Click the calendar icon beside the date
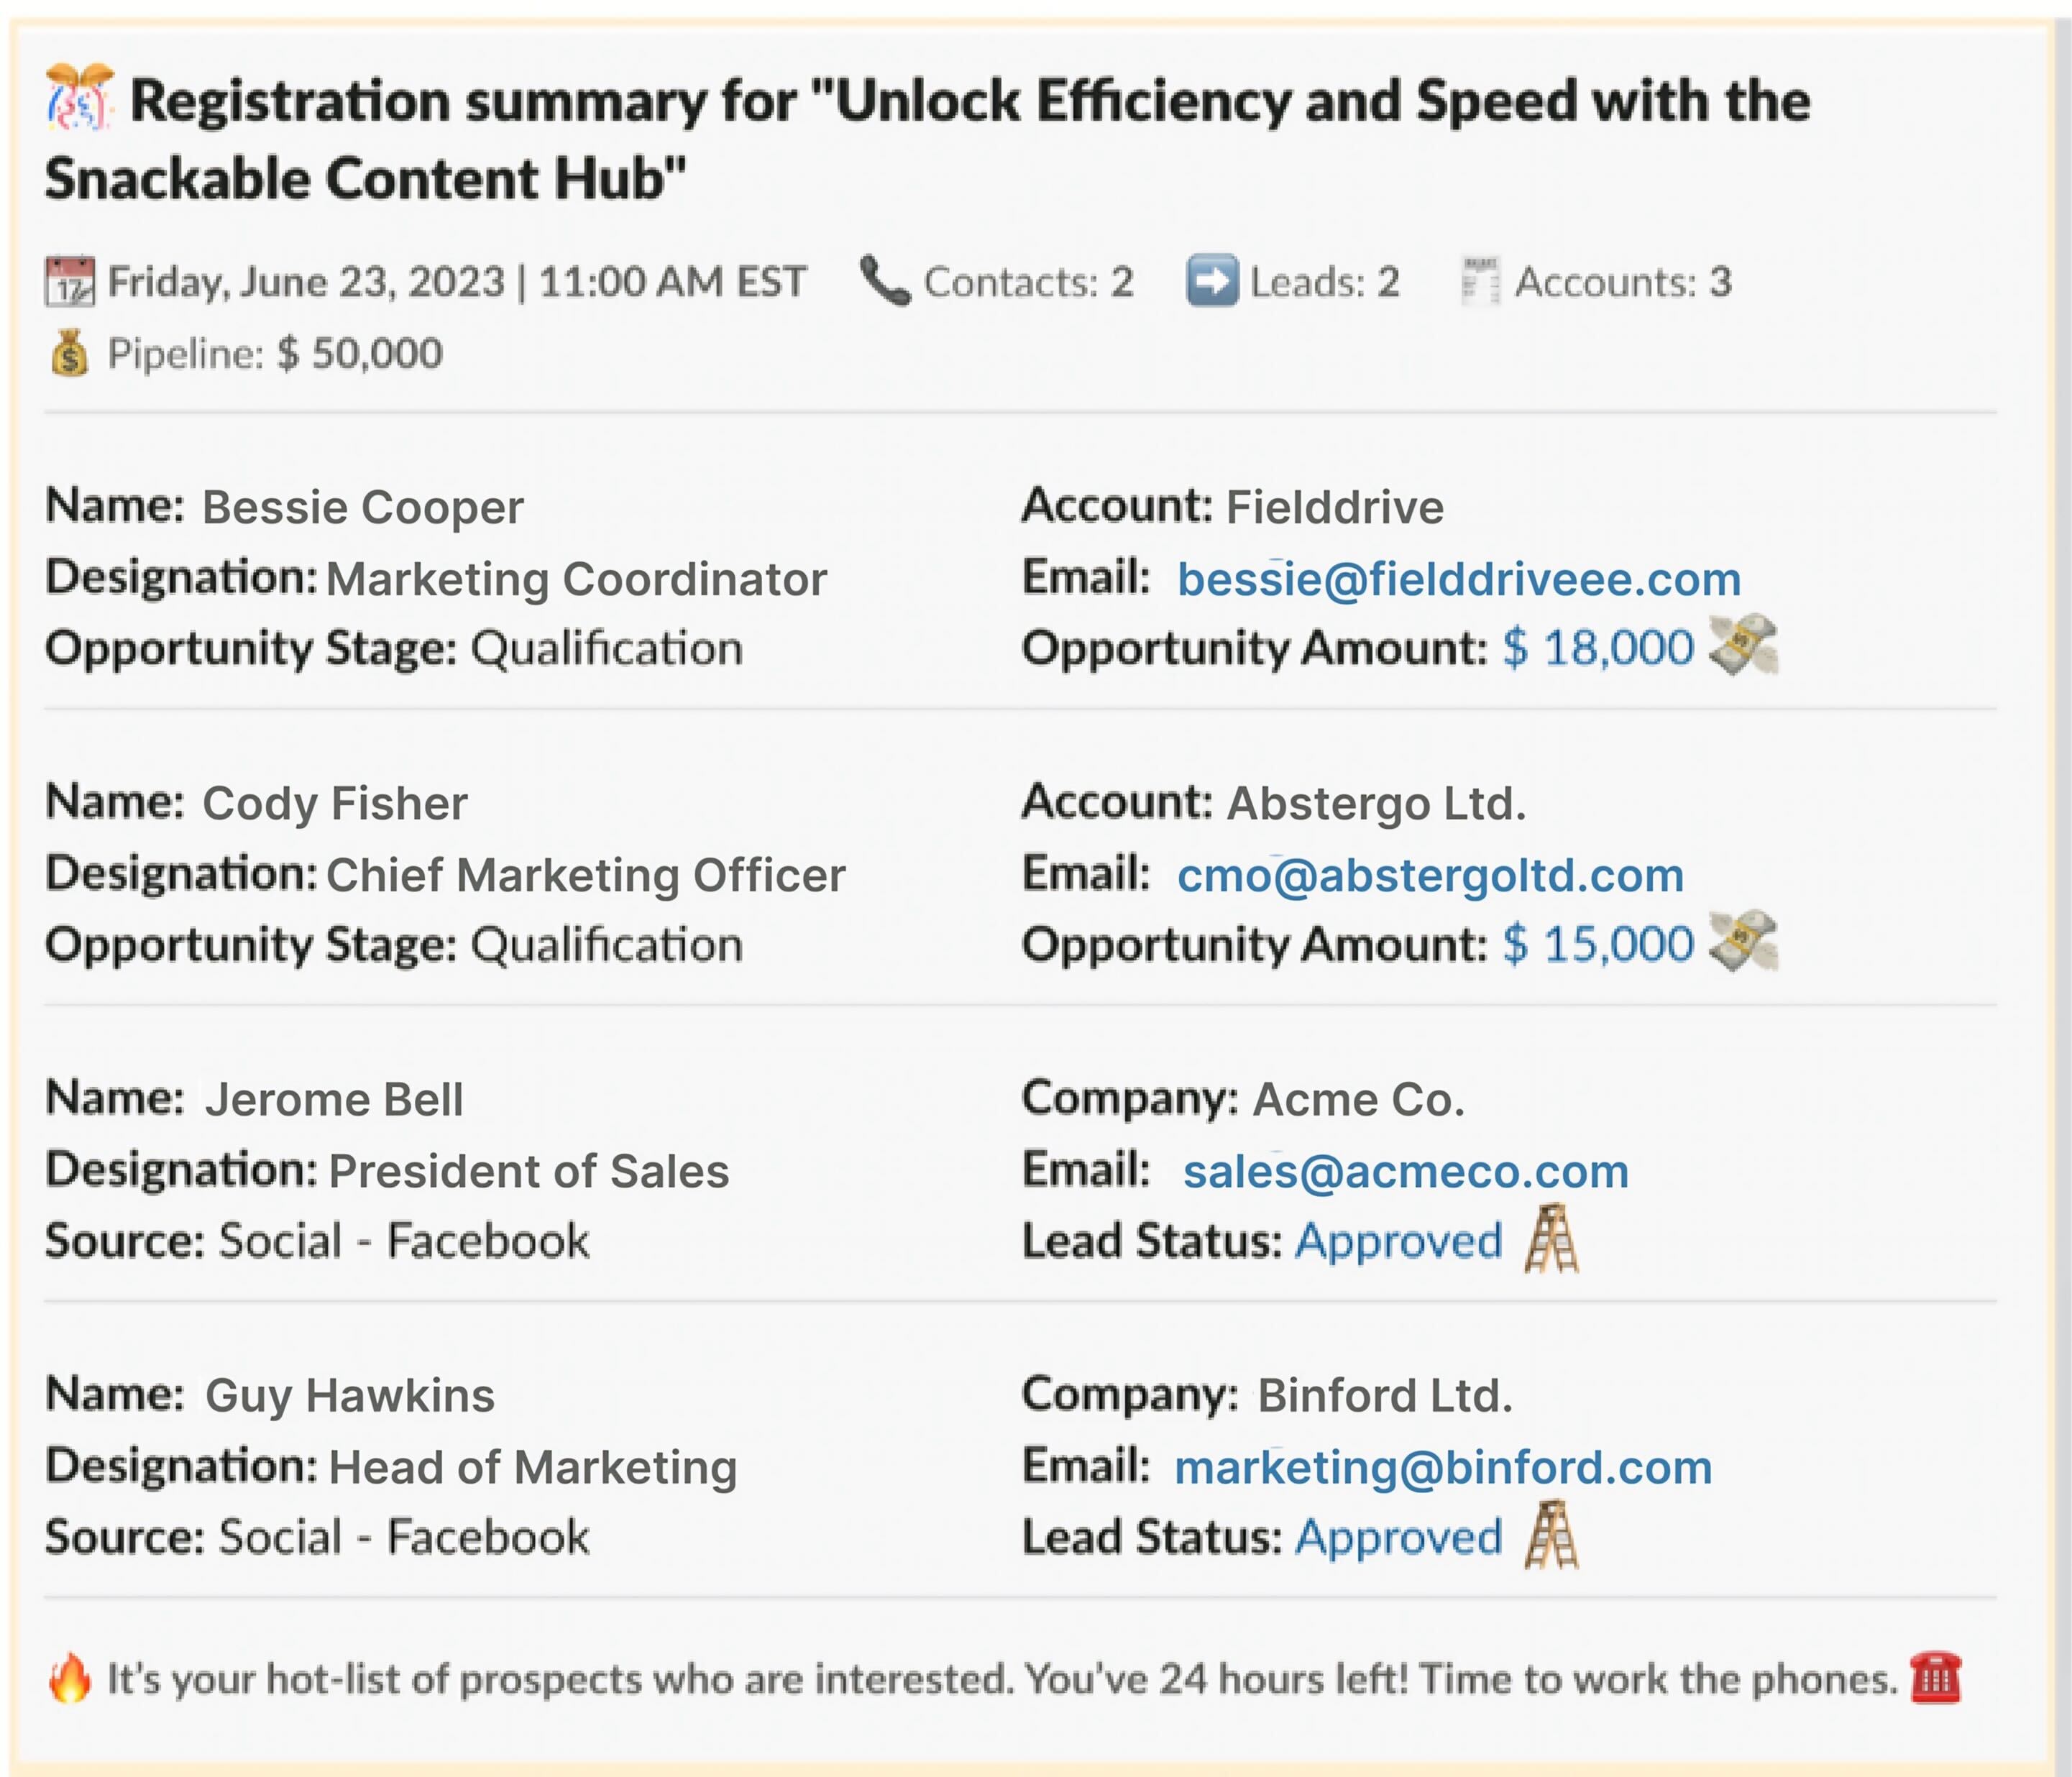This screenshot has height=1777, width=2072. [x=70, y=281]
